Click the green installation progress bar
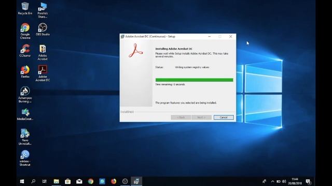Viewport: 332px width, 186px height. coord(194,80)
